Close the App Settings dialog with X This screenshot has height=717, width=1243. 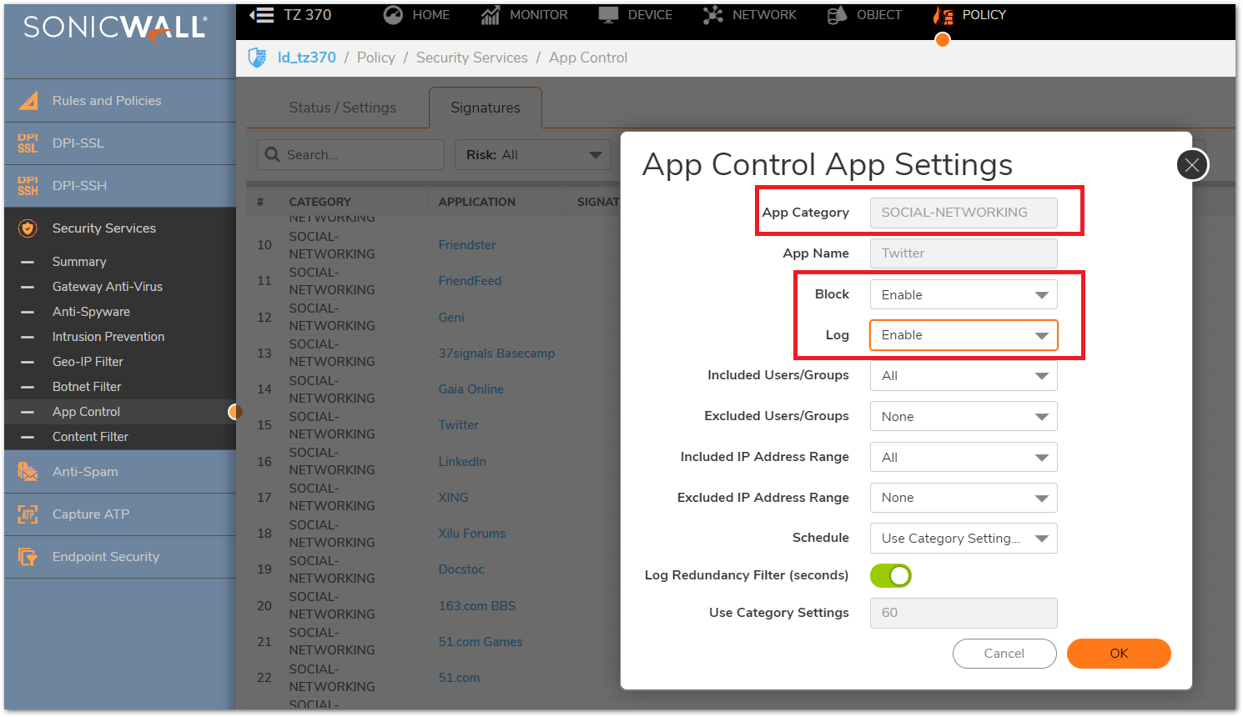click(x=1192, y=165)
